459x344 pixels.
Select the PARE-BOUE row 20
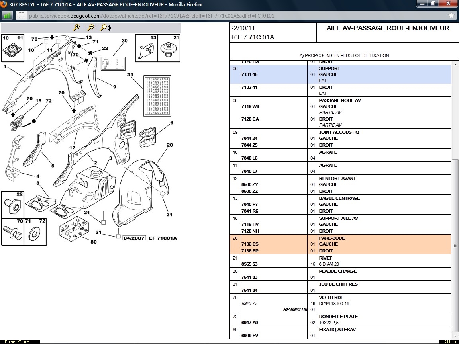(x=340, y=244)
